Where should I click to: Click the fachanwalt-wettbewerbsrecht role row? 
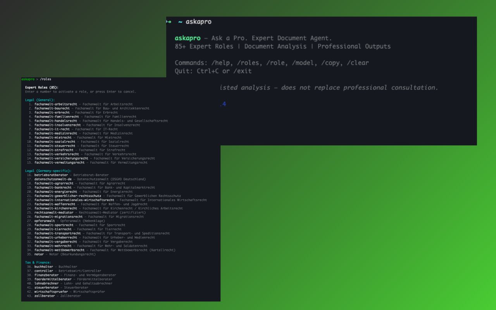tap(101, 250)
